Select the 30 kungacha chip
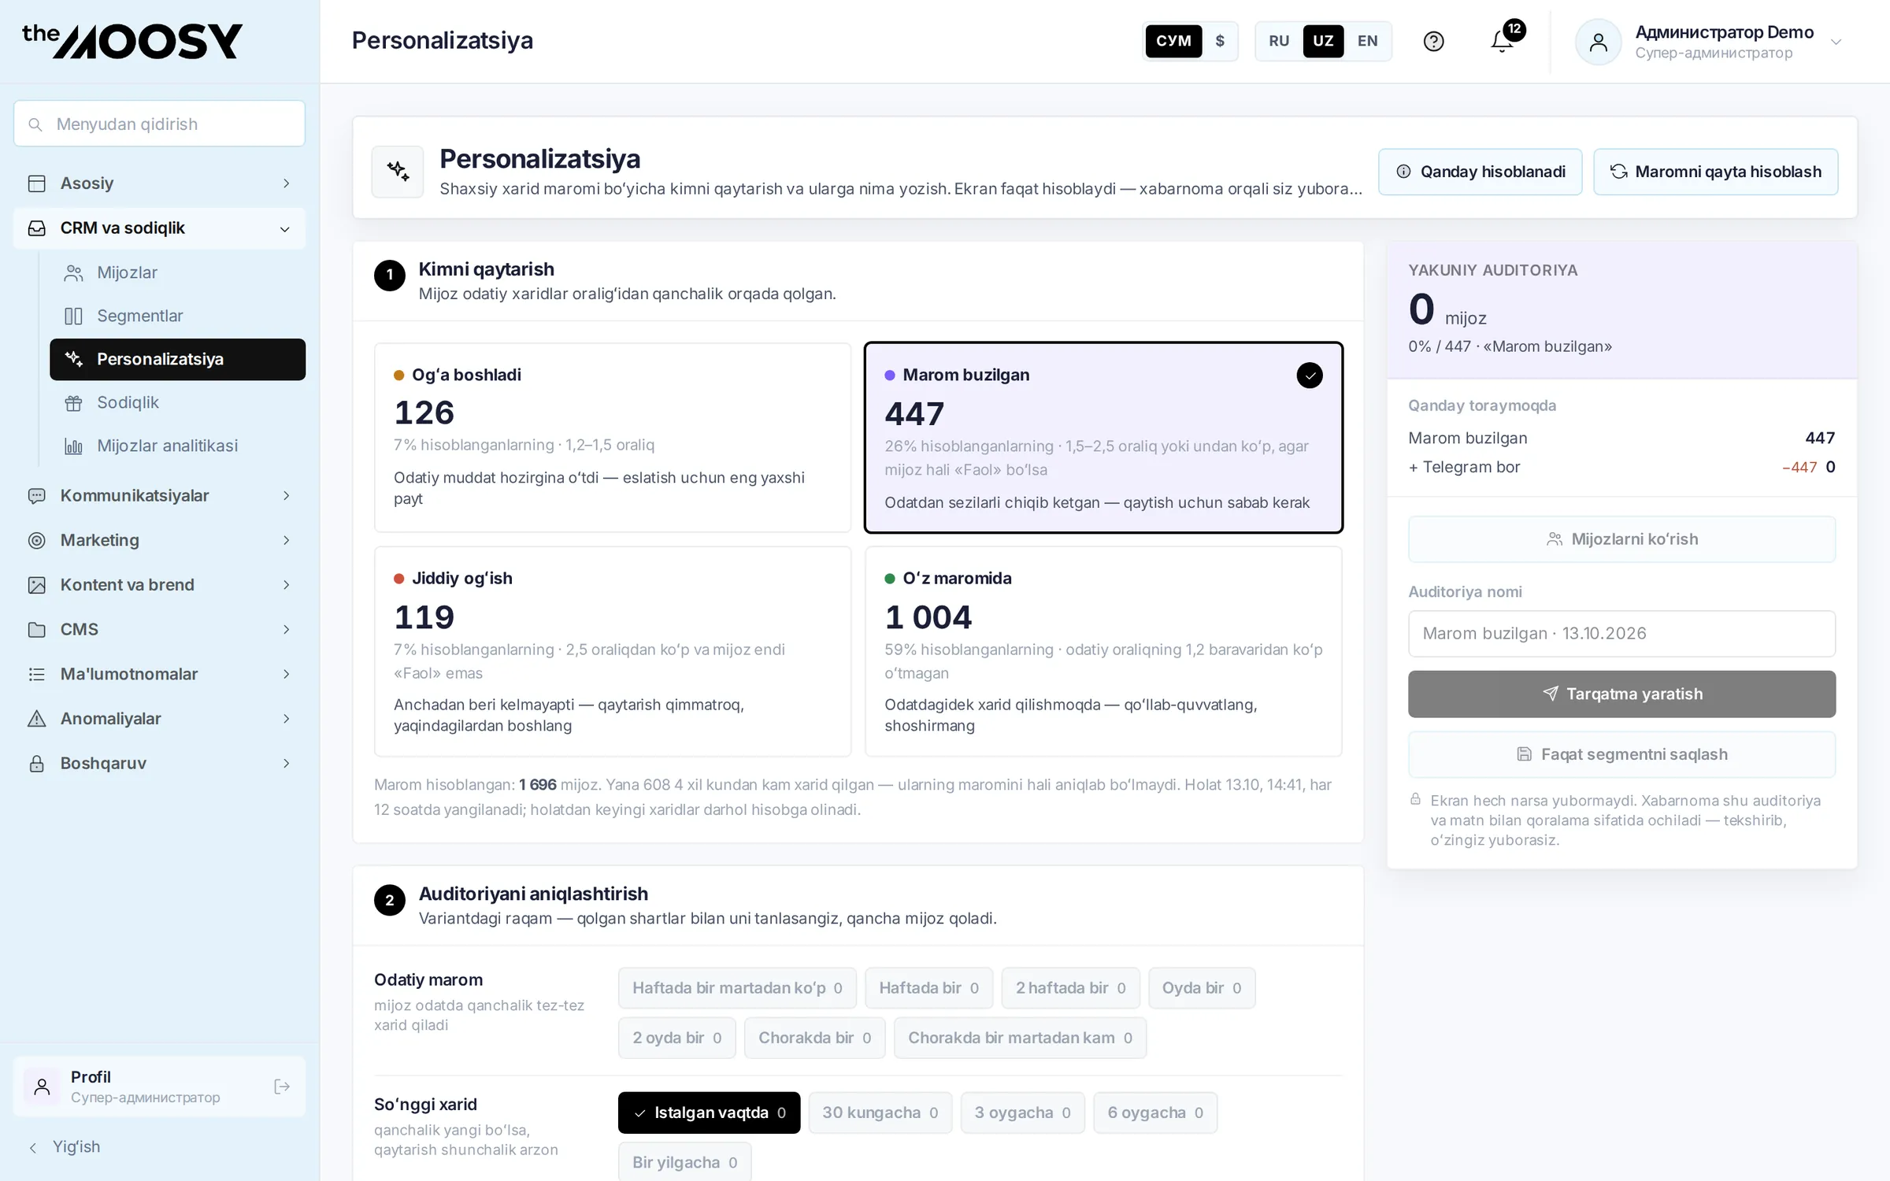The height and width of the screenshot is (1181, 1890). [880, 1113]
